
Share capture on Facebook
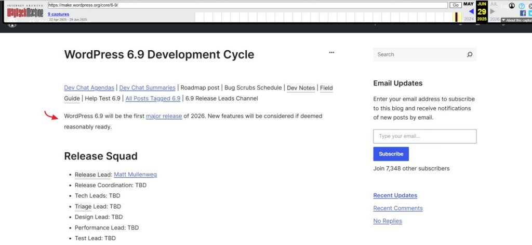tap(523, 13)
